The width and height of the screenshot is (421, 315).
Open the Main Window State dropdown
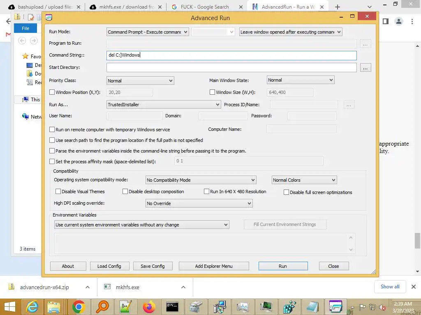pos(301,80)
